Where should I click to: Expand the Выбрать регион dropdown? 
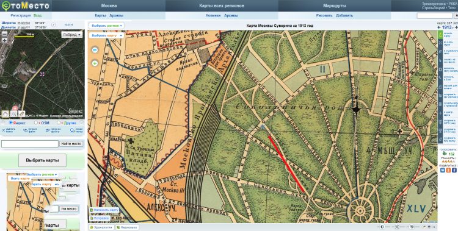click(106, 26)
